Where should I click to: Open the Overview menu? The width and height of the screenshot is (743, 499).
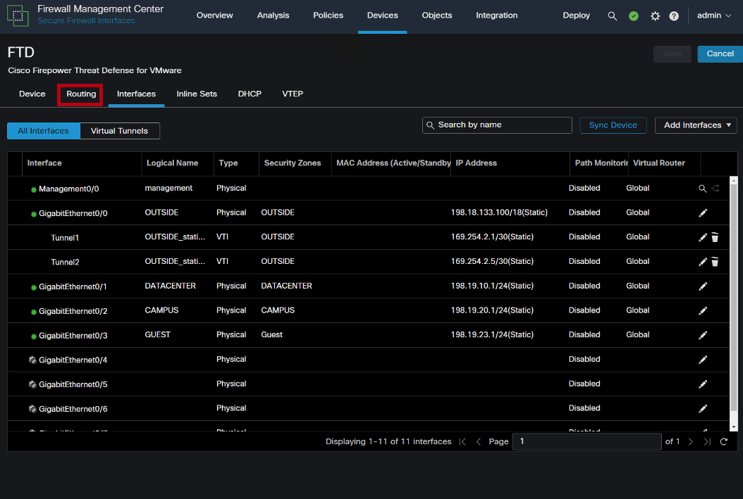[x=215, y=15]
